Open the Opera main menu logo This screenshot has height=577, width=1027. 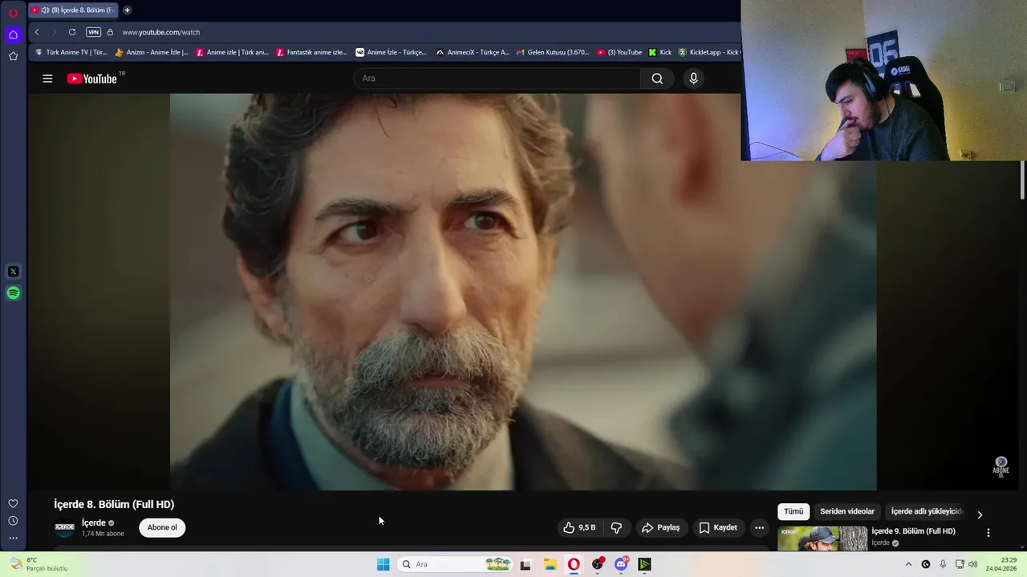click(x=13, y=13)
